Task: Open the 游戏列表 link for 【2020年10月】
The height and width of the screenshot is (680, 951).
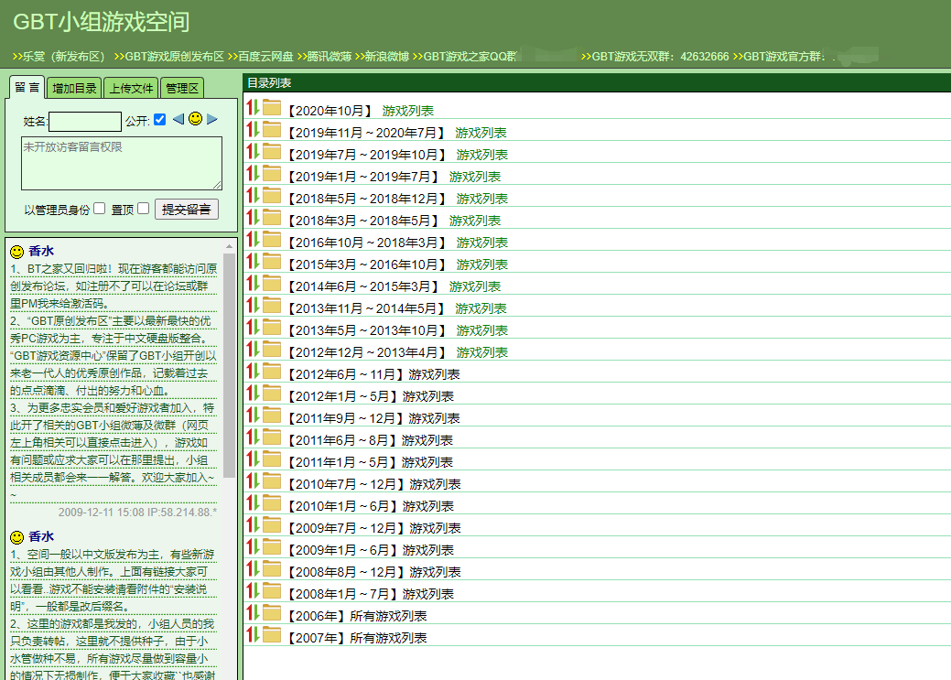Action: click(x=408, y=110)
